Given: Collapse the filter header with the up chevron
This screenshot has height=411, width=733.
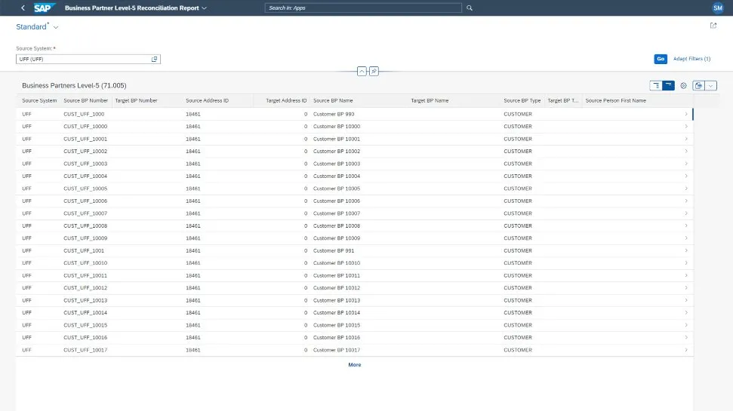Looking at the screenshot, I should (362, 71).
